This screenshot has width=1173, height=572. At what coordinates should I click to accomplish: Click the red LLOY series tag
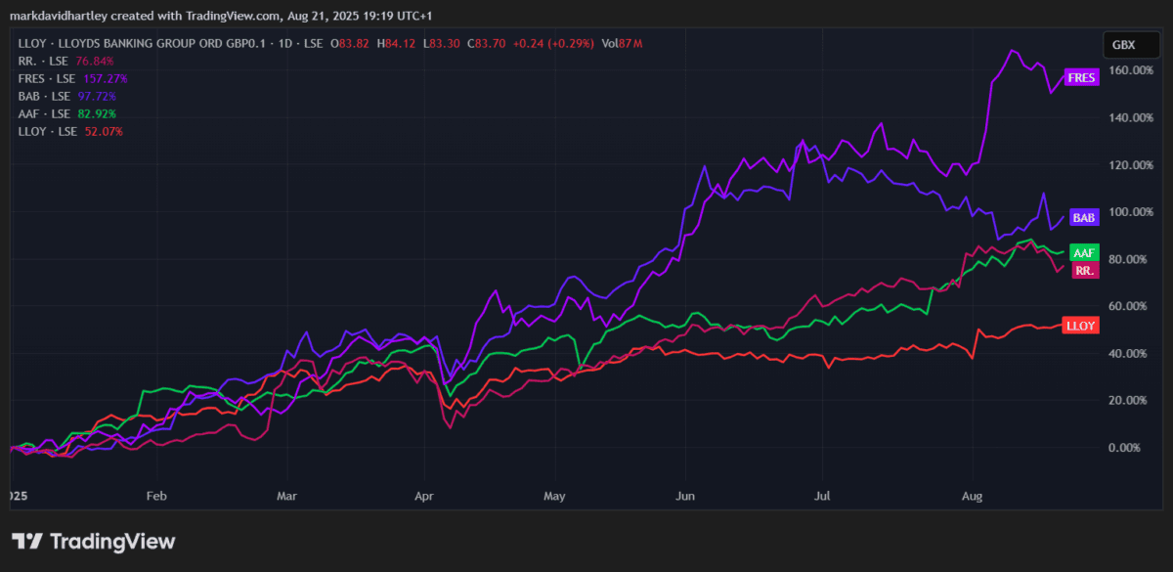click(1080, 326)
